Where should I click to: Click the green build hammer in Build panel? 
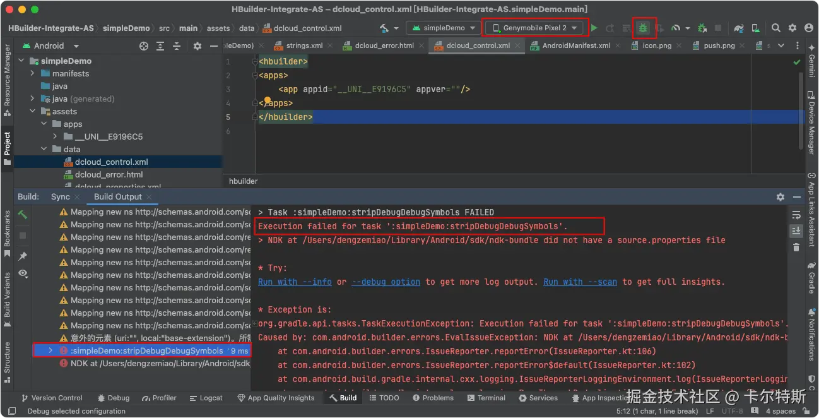coord(23,215)
